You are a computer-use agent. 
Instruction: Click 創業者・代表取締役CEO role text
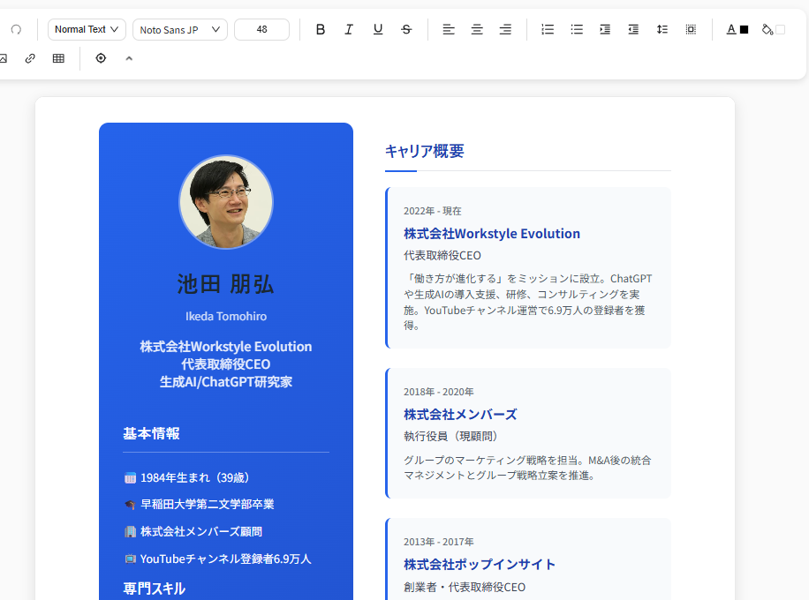(465, 587)
